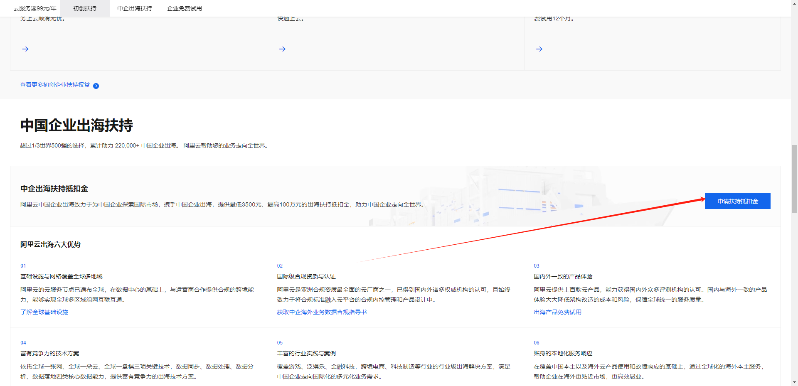Click 富有竞争力的技术方案 title

coord(49,353)
